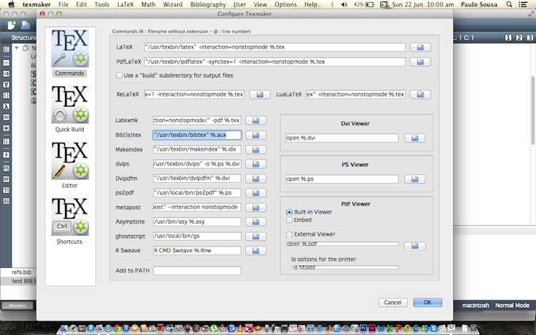Browse for the Latexmk command path
Screen dimensions: 536x335
point(256,120)
